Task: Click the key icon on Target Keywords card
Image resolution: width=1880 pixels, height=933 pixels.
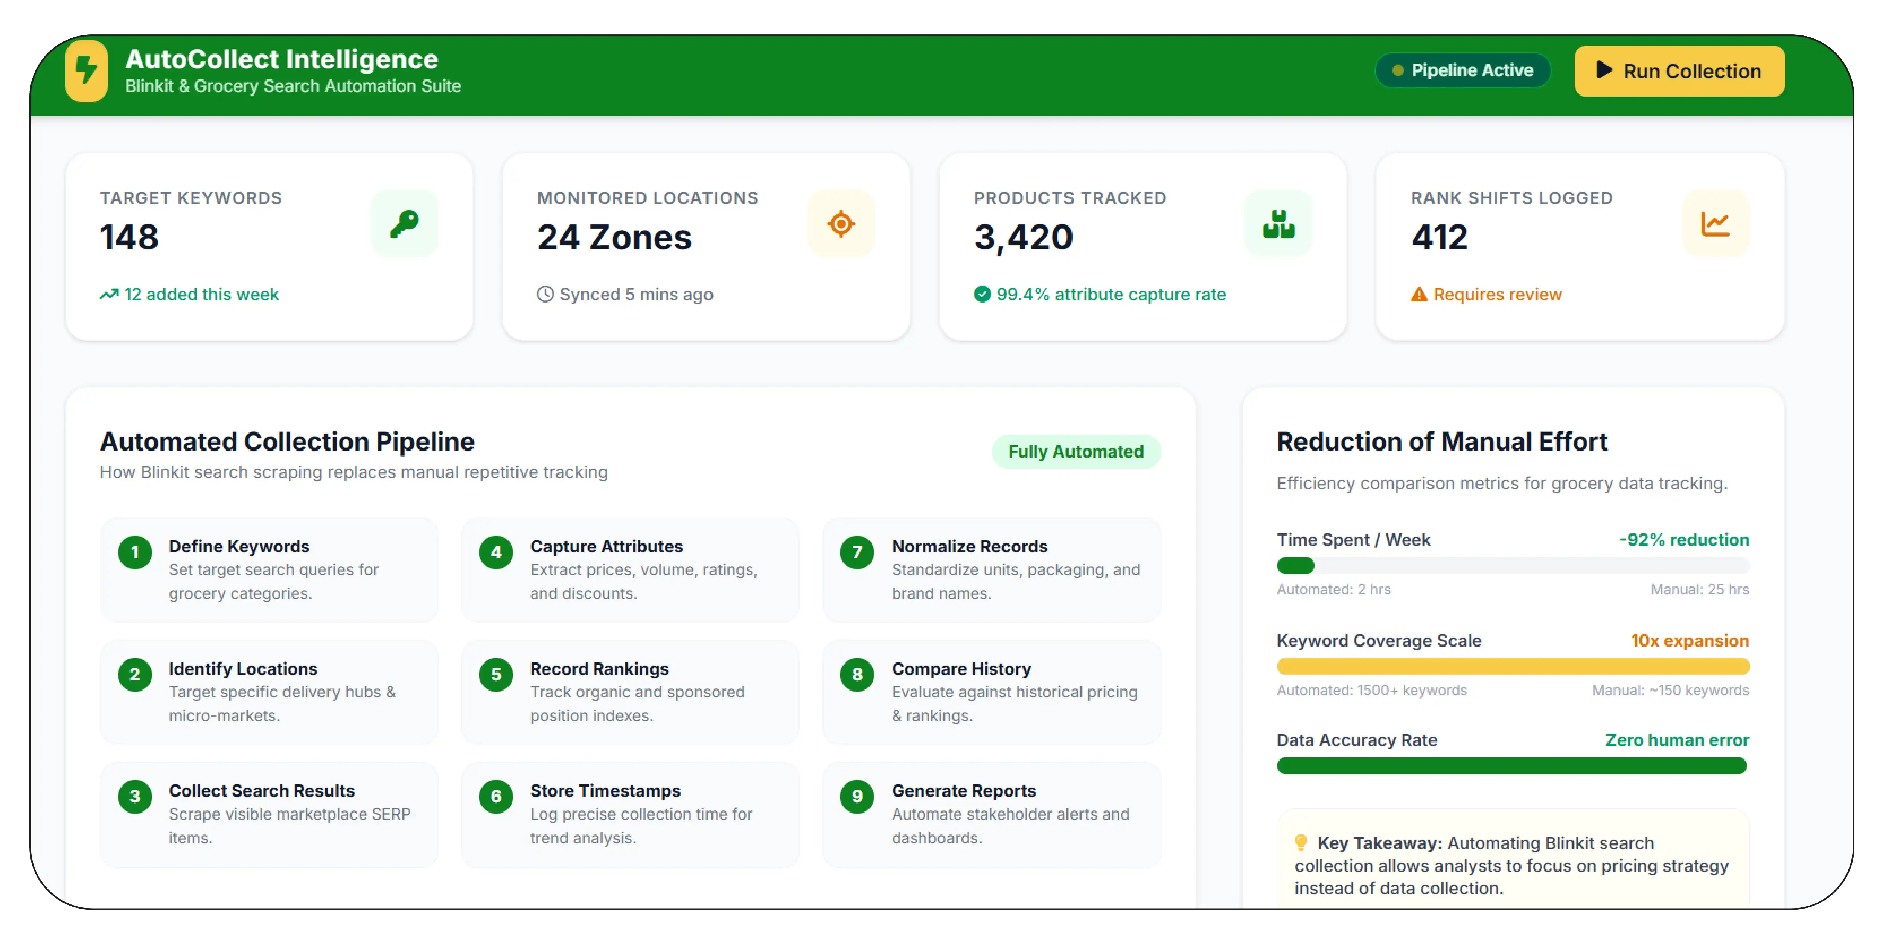Action: pos(404,223)
